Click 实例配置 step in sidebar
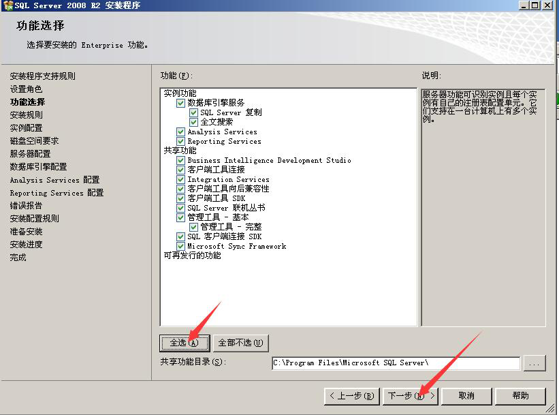 click(x=26, y=127)
